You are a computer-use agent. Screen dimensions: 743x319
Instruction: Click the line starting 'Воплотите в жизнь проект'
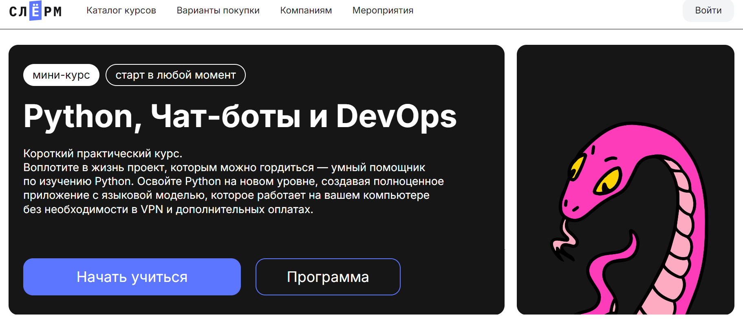pos(224,167)
